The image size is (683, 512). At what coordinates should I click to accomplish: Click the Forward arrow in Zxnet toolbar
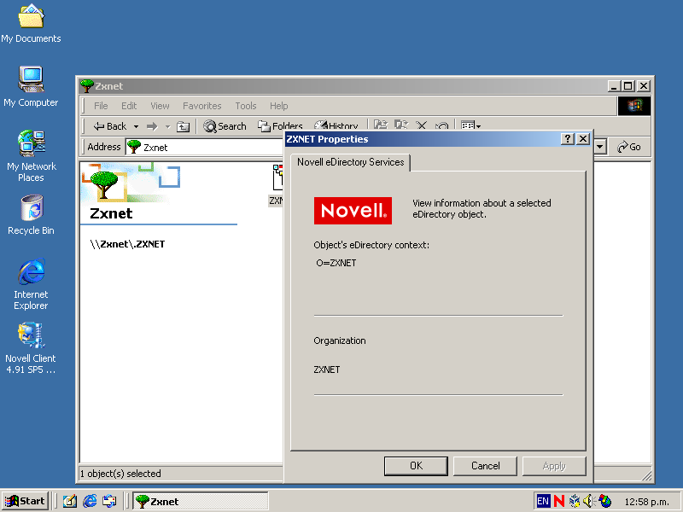tap(152, 126)
